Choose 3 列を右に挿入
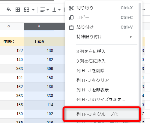This screenshot has width=150, height=123. (102, 61)
